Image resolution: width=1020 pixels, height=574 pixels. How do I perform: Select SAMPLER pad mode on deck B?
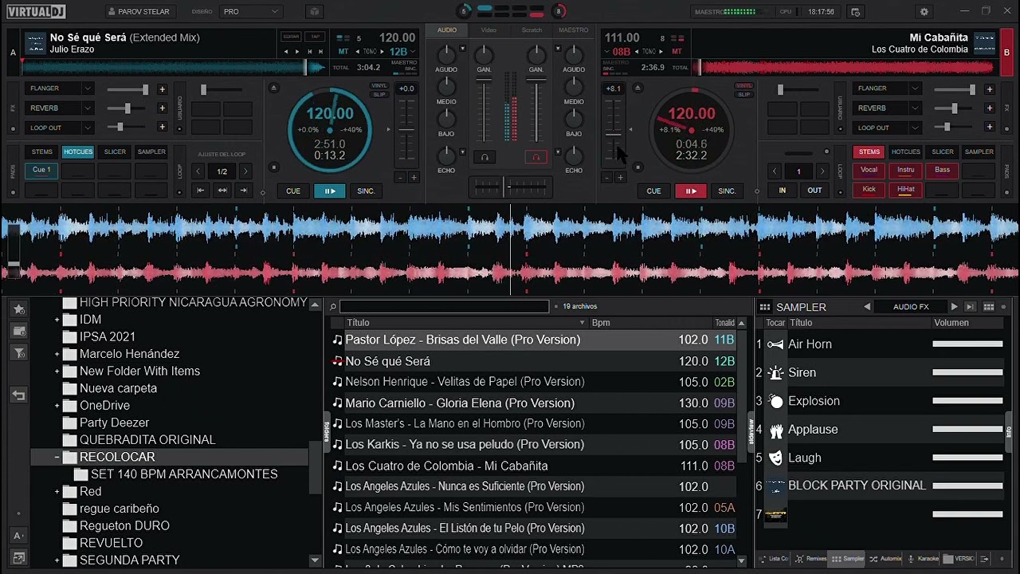pyautogui.click(x=979, y=151)
